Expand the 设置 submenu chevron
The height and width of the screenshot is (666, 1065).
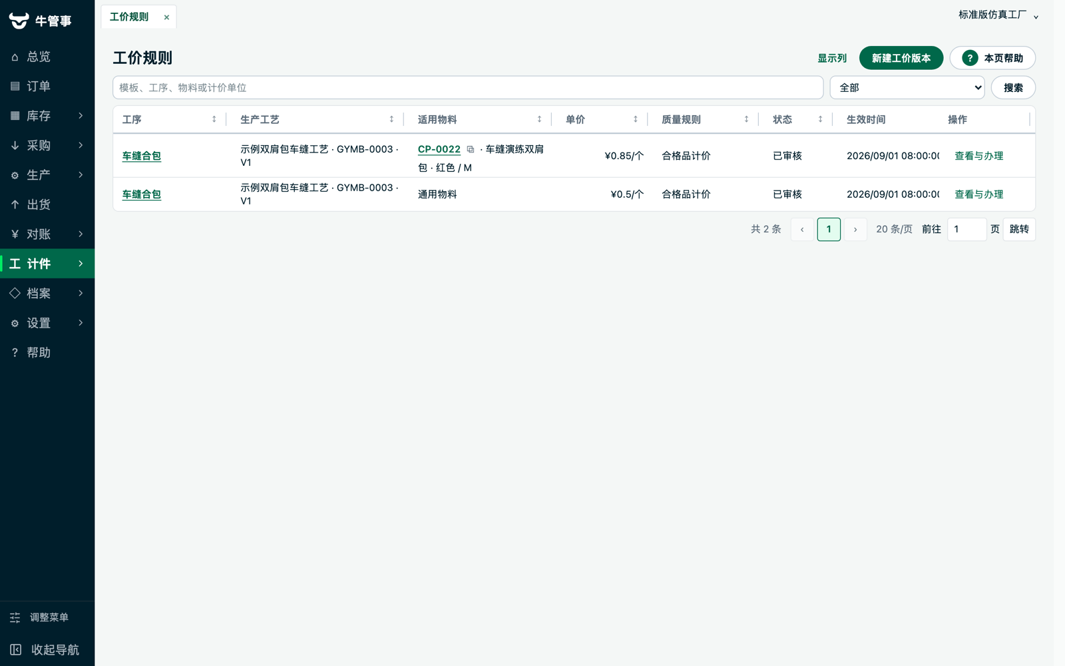click(81, 323)
